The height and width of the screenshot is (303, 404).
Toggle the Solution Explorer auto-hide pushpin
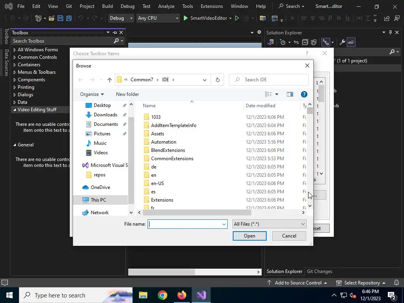tap(390, 32)
